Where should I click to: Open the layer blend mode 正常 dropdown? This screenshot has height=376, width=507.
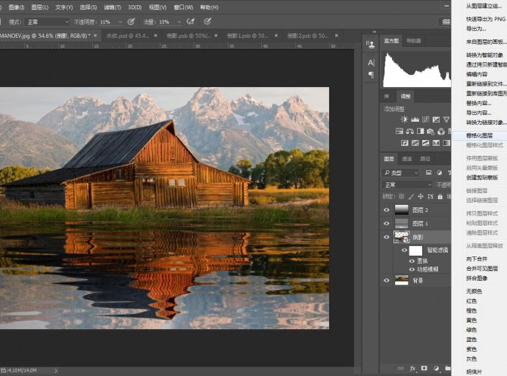(x=407, y=185)
